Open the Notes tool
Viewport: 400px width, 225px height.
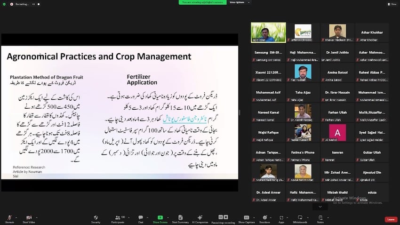click(x=320, y=218)
